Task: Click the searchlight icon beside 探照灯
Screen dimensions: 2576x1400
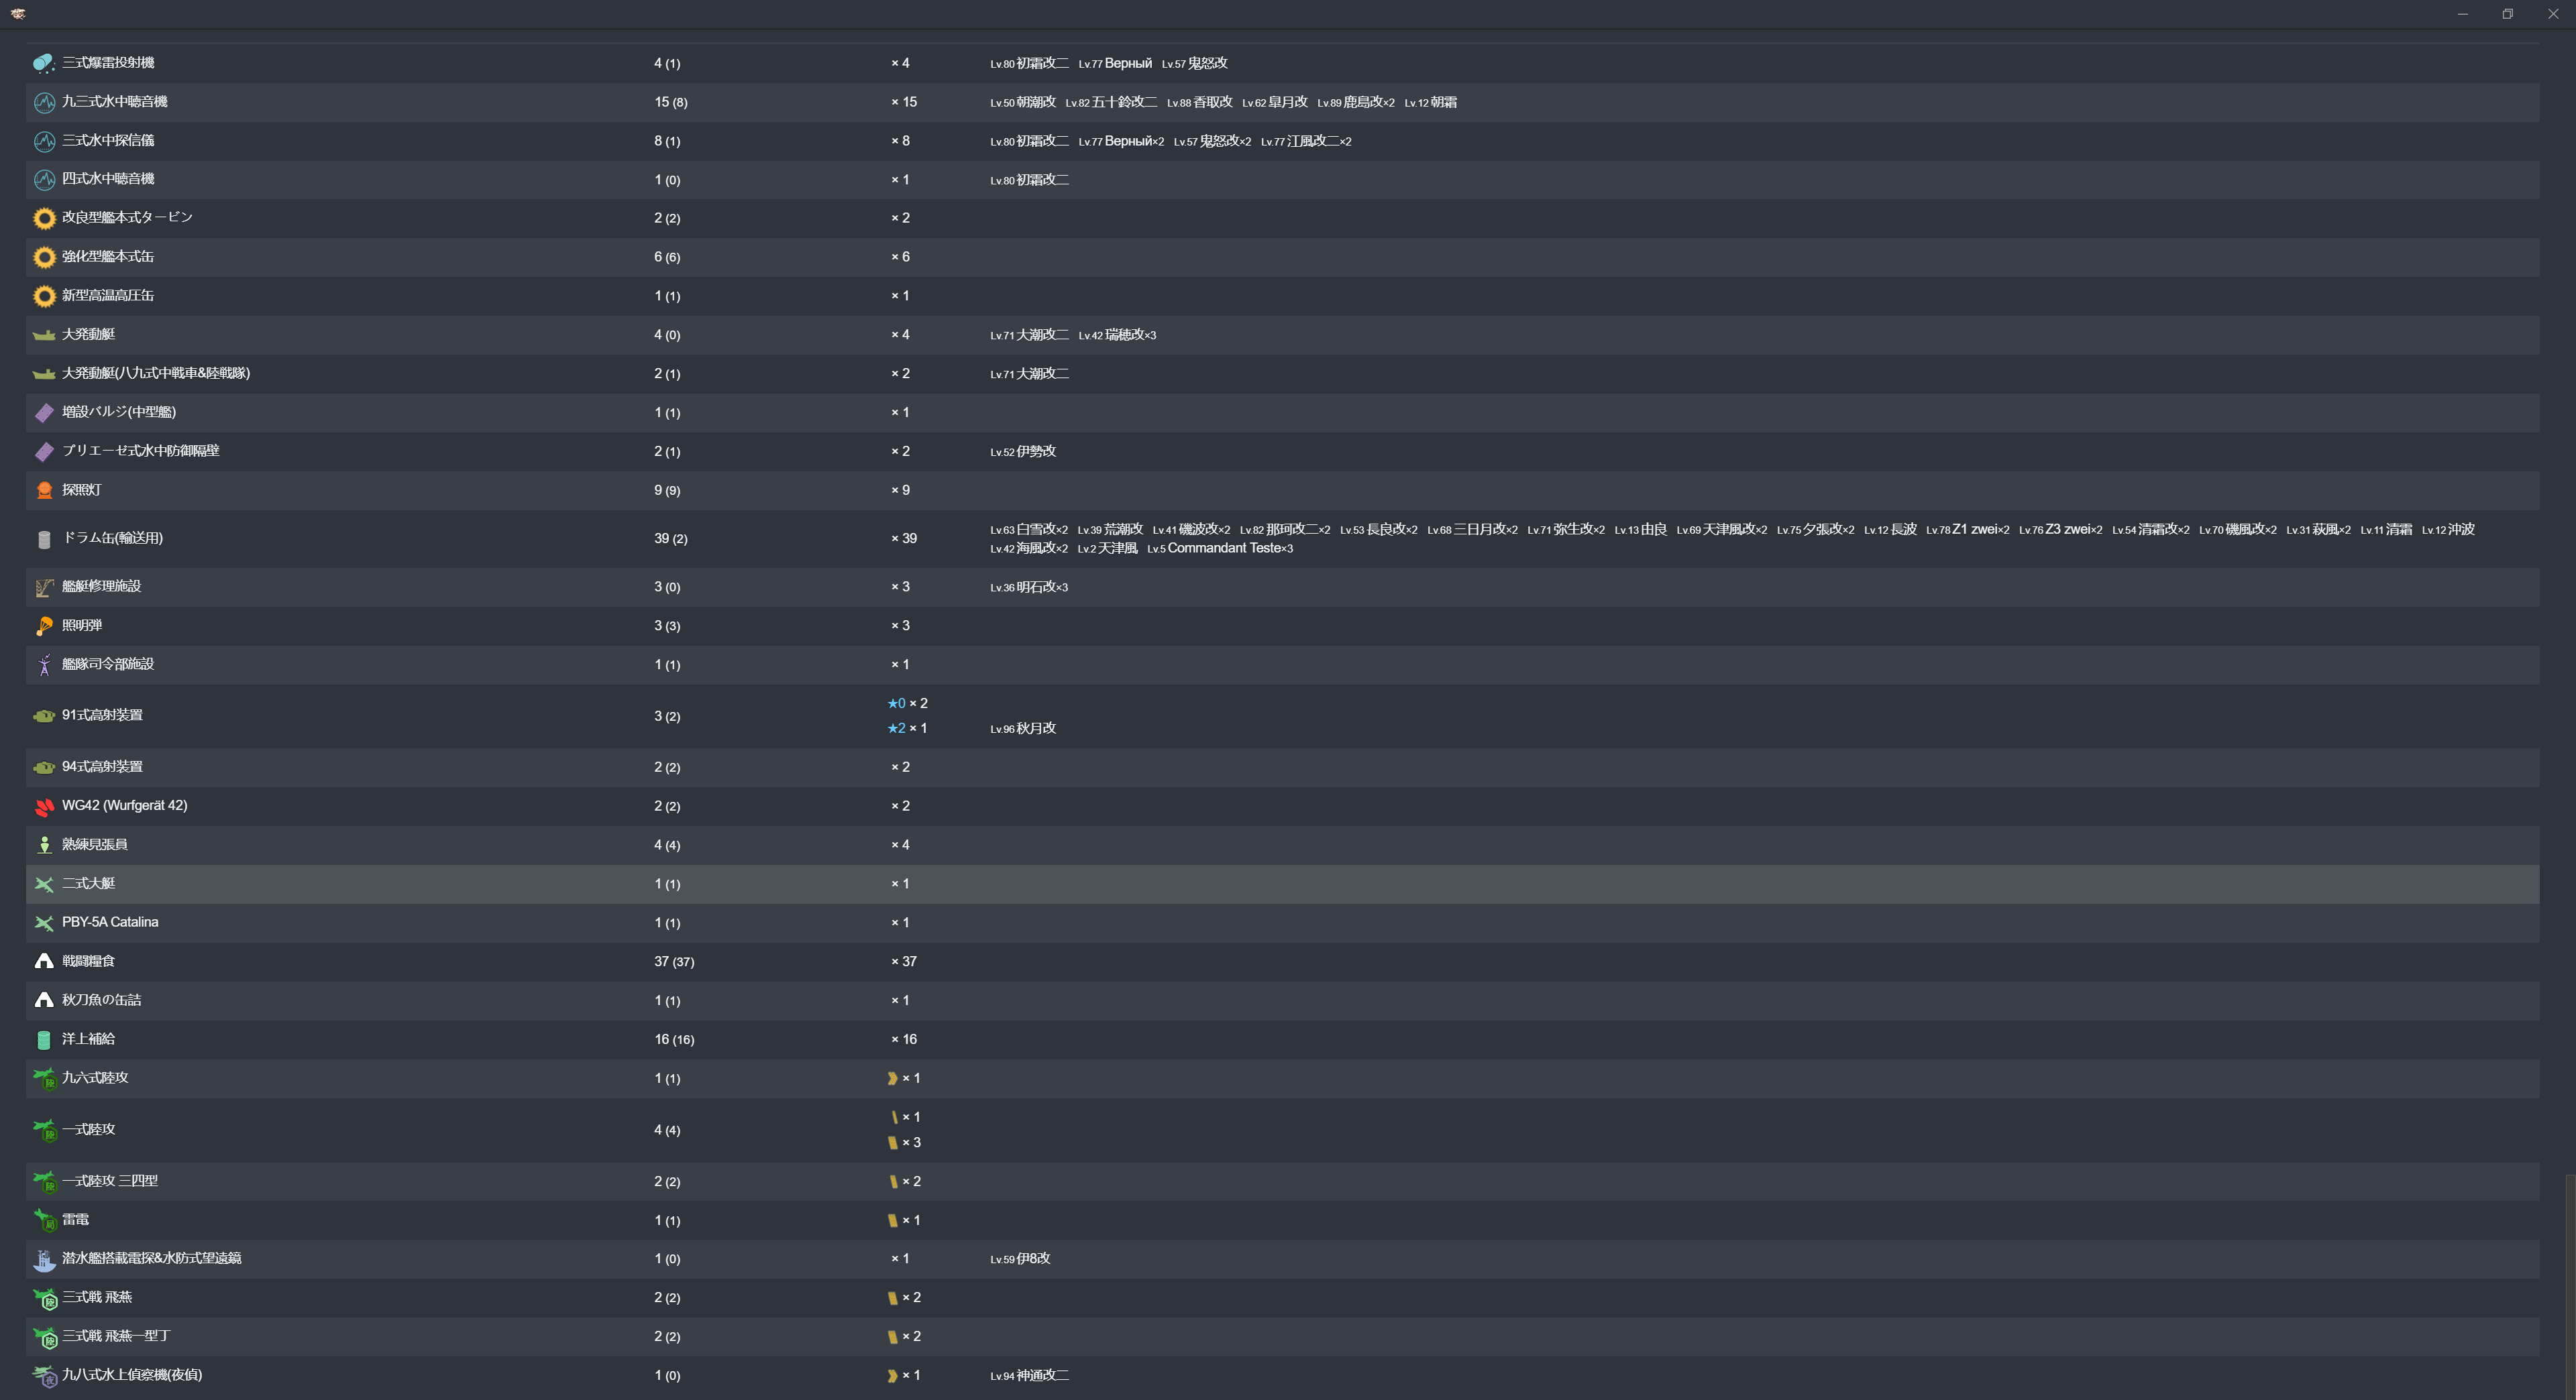Action: tap(43, 491)
